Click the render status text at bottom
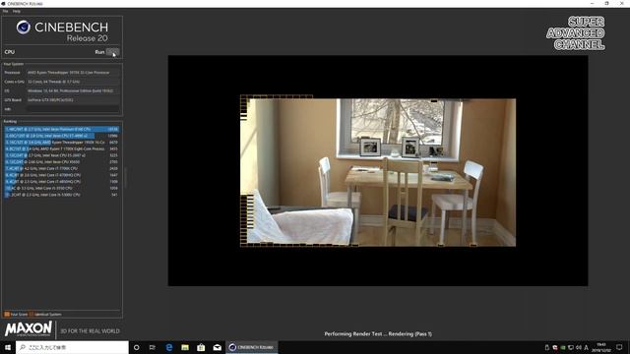This screenshot has height=354, width=630. pos(378,334)
